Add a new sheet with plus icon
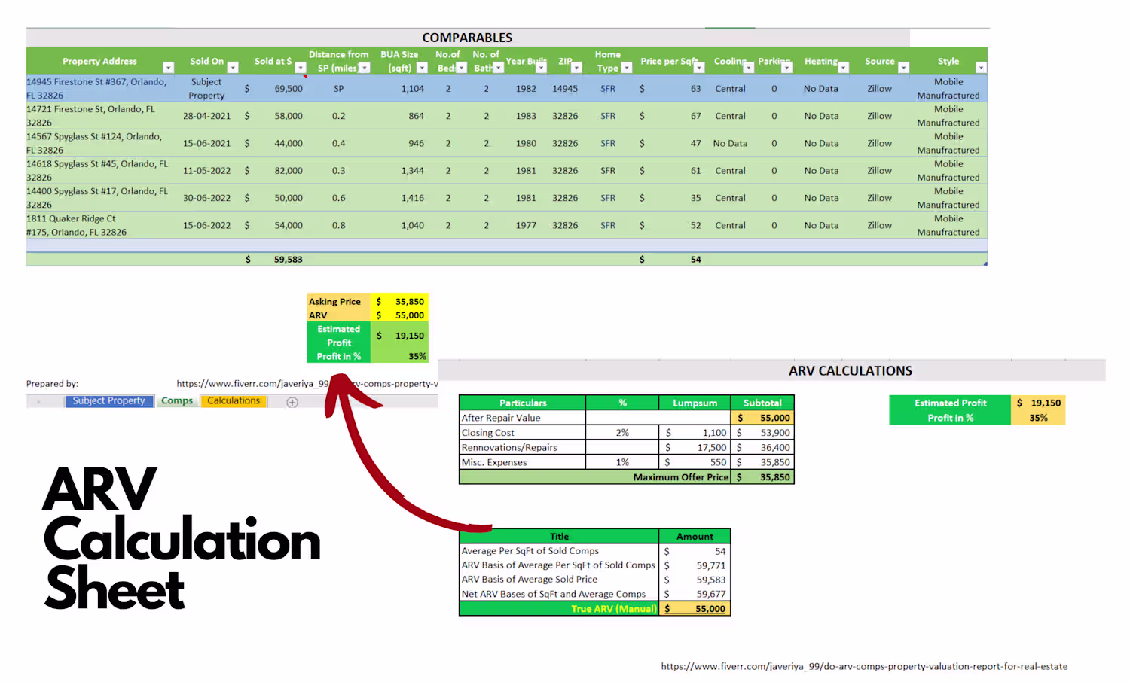1130x682 pixels. click(x=292, y=403)
